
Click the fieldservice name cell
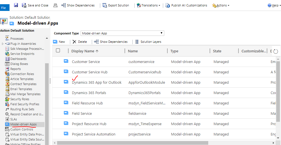[137, 113]
